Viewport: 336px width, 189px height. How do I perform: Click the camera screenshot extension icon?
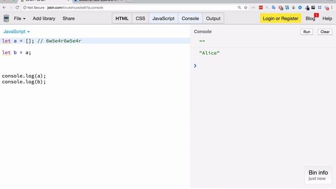tap(287, 8)
